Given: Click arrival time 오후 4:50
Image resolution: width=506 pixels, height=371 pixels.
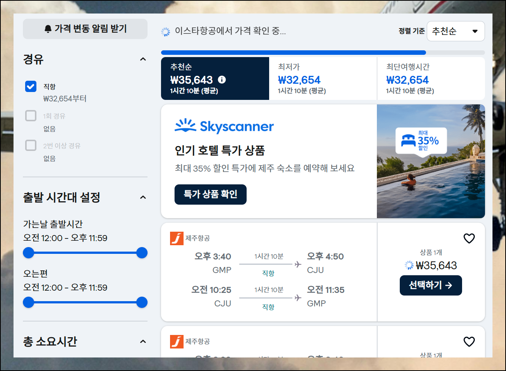Looking at the screenshot, I should click(x=325, y=256).
